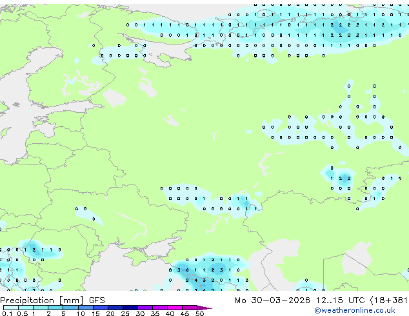Choose the 15–20 mm legend swatch

click(x=100, y=308)
